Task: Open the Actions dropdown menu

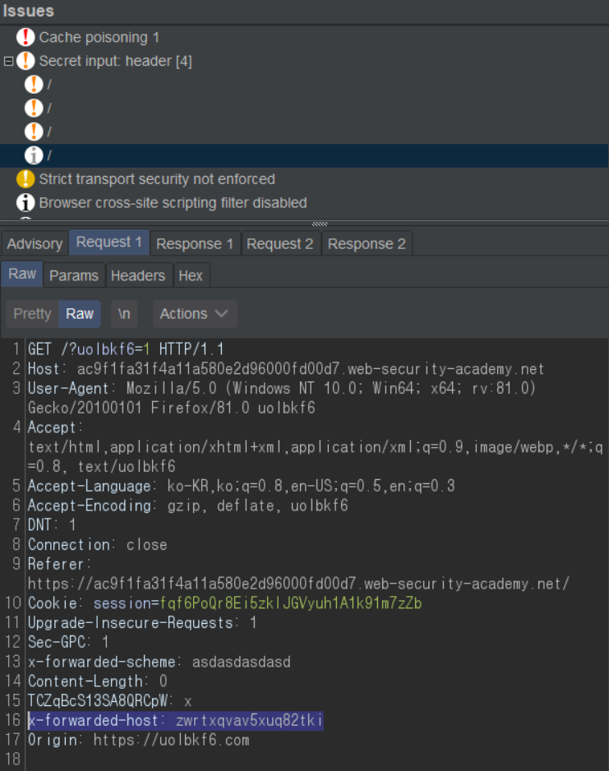Action: (194, 314)
